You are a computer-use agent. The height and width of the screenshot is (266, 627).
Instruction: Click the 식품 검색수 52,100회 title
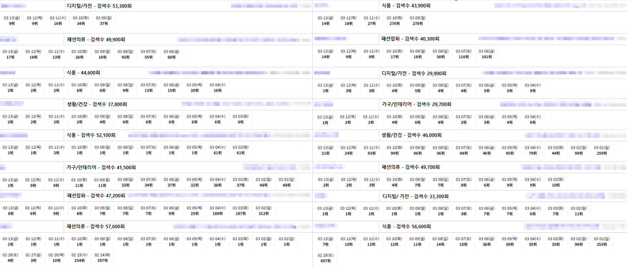coord(91,135)
